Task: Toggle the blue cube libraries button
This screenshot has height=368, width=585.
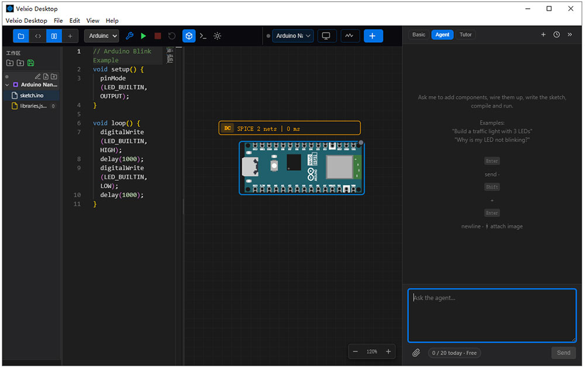Action: coord(189,36)
